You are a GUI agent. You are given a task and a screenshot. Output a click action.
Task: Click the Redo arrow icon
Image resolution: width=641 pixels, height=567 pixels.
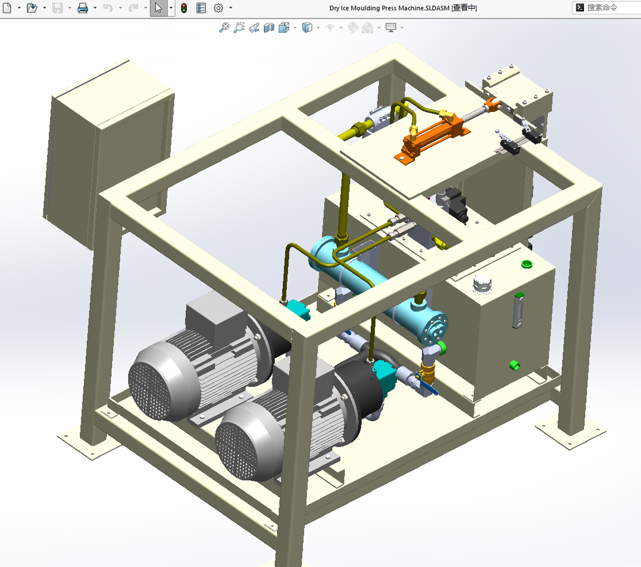[133, 8]
